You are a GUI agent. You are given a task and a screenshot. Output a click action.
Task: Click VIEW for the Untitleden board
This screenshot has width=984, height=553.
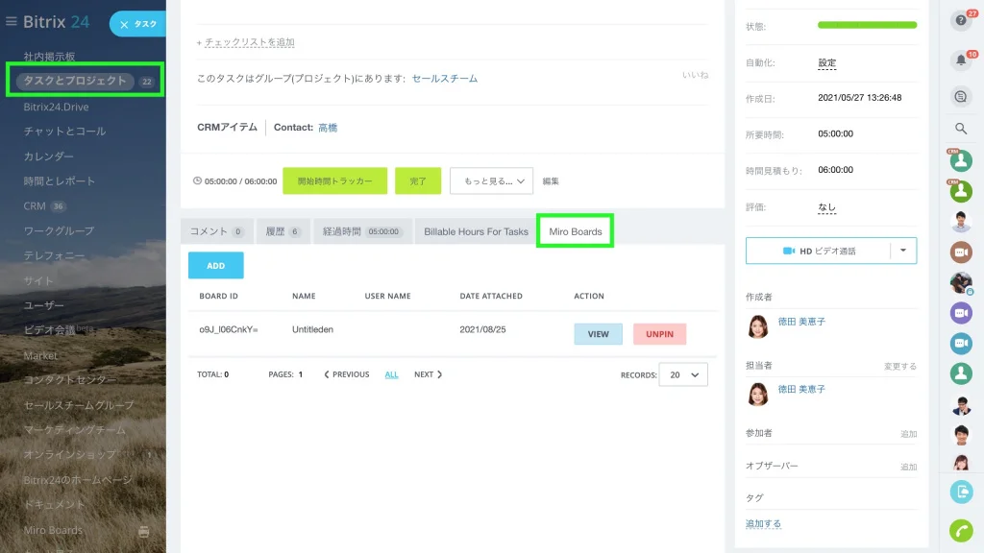[598, 333]
